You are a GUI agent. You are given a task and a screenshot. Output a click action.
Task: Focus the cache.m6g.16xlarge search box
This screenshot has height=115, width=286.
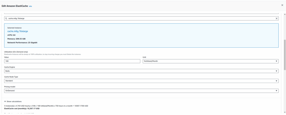click(141, 19)
